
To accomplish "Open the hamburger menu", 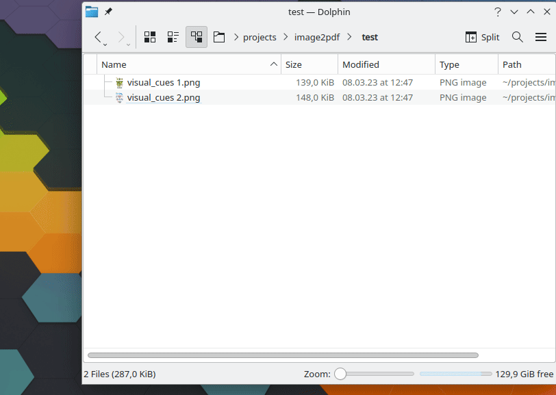I will click(x=541, y=37).
